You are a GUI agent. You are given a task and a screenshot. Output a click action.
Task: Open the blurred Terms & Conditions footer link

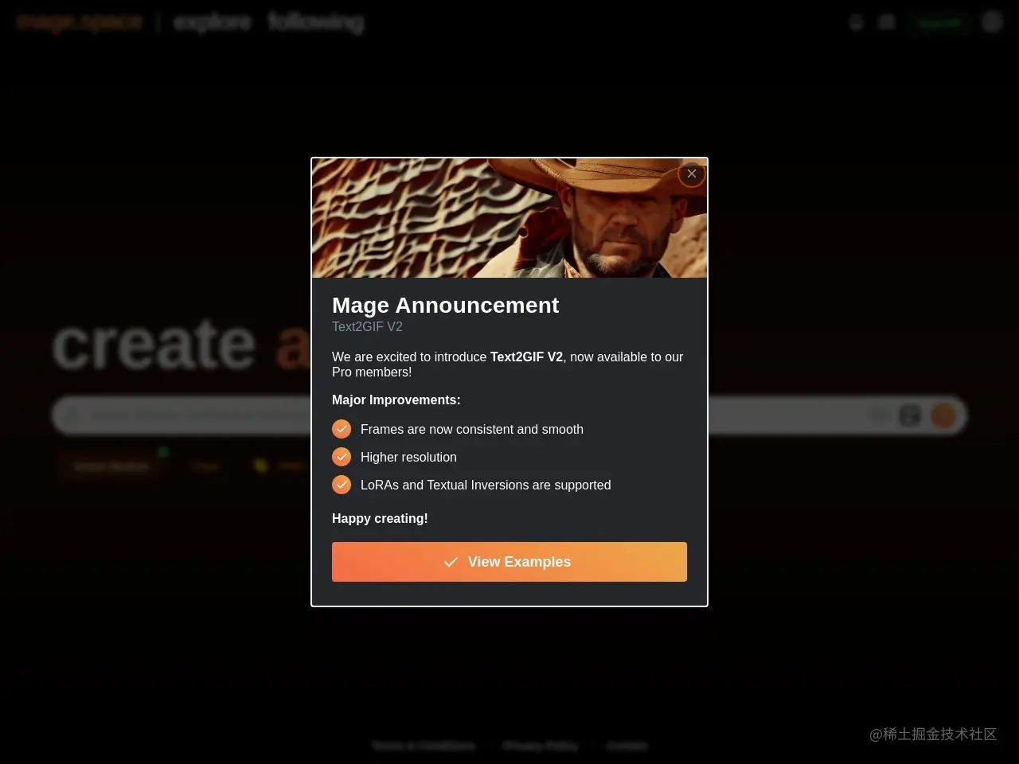(x=424, y=746)
